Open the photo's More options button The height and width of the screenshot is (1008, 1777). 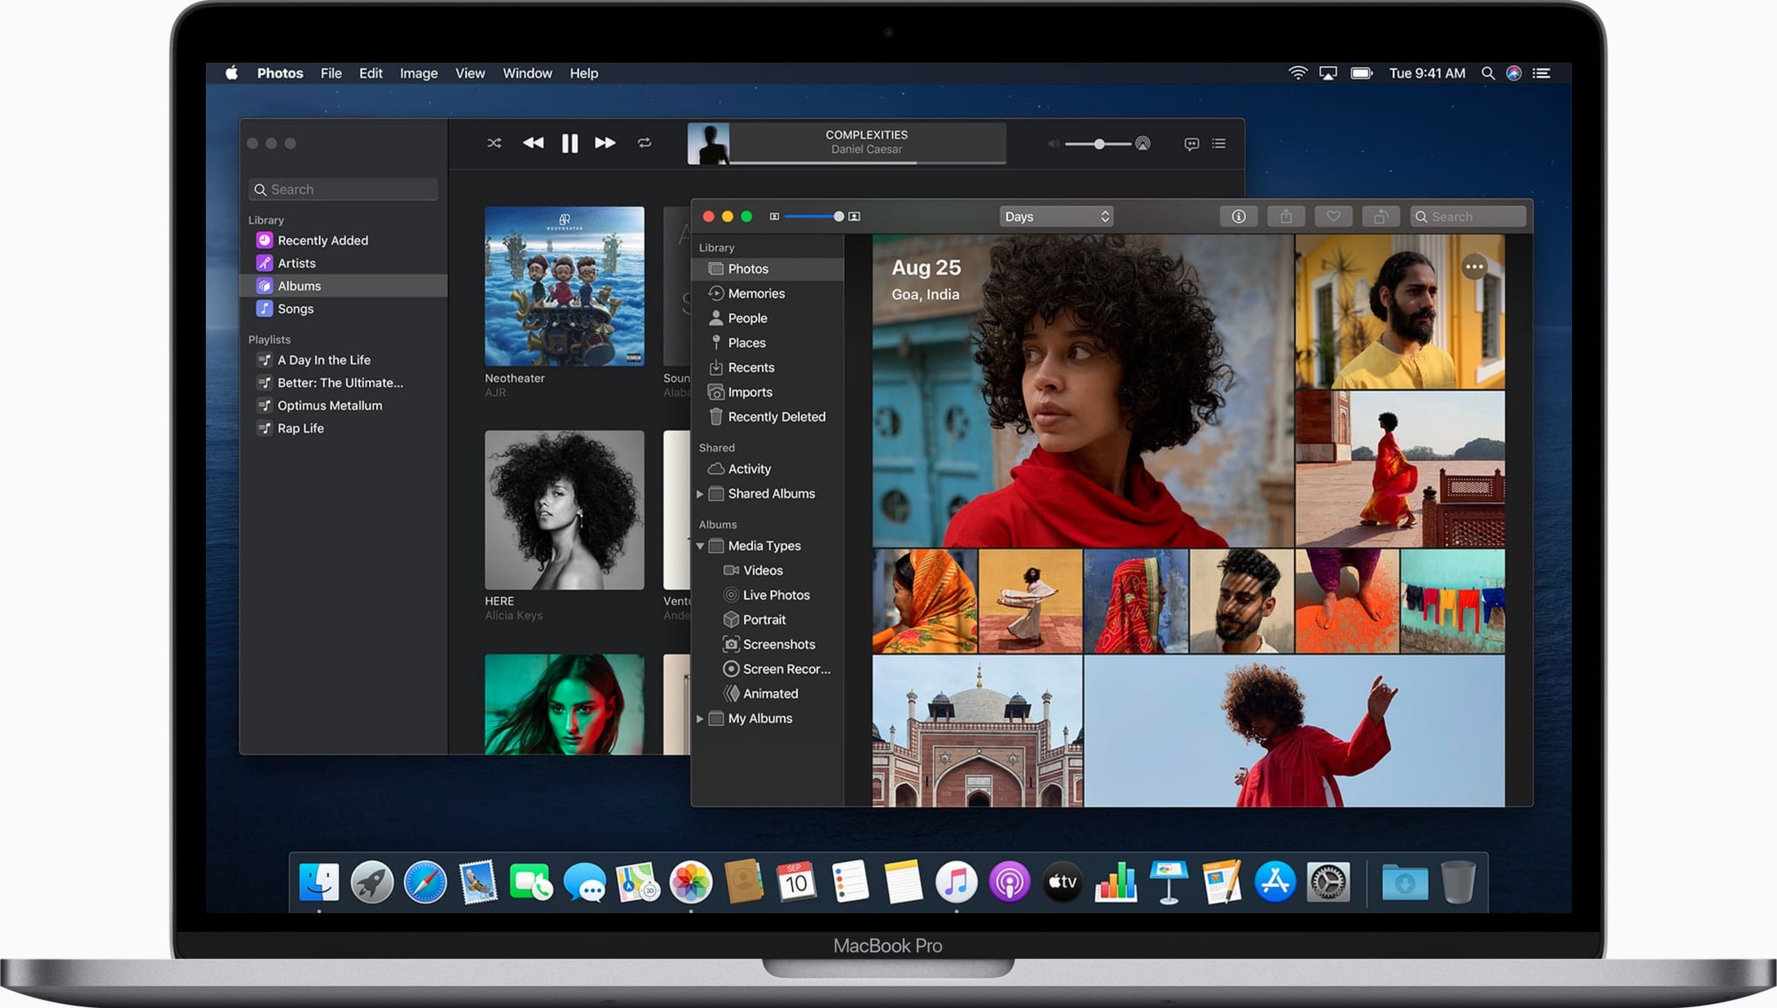coord(1475,267)
